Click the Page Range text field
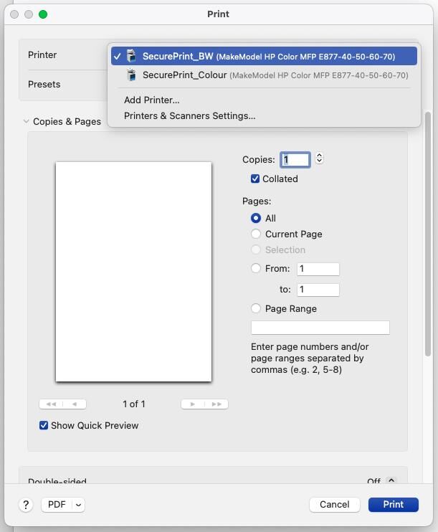 tap(320, 328)
